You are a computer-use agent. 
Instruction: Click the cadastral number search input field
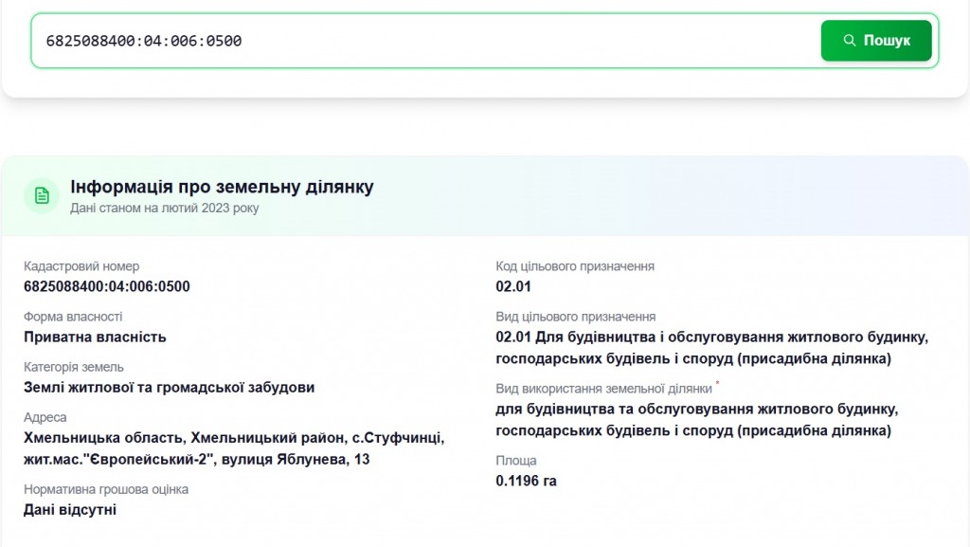426,41
